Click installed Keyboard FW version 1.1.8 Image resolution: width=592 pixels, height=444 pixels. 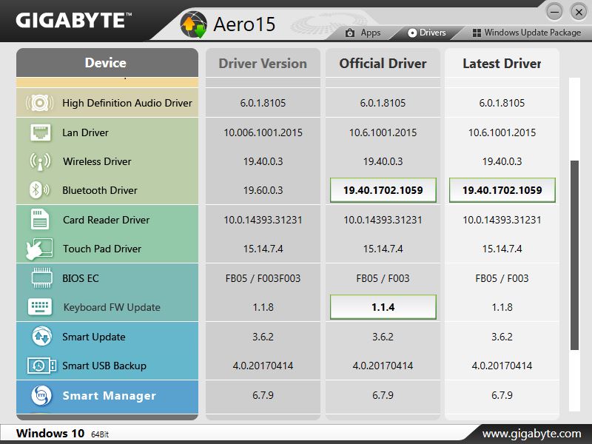pyautogui.click(x=263, y=307)
